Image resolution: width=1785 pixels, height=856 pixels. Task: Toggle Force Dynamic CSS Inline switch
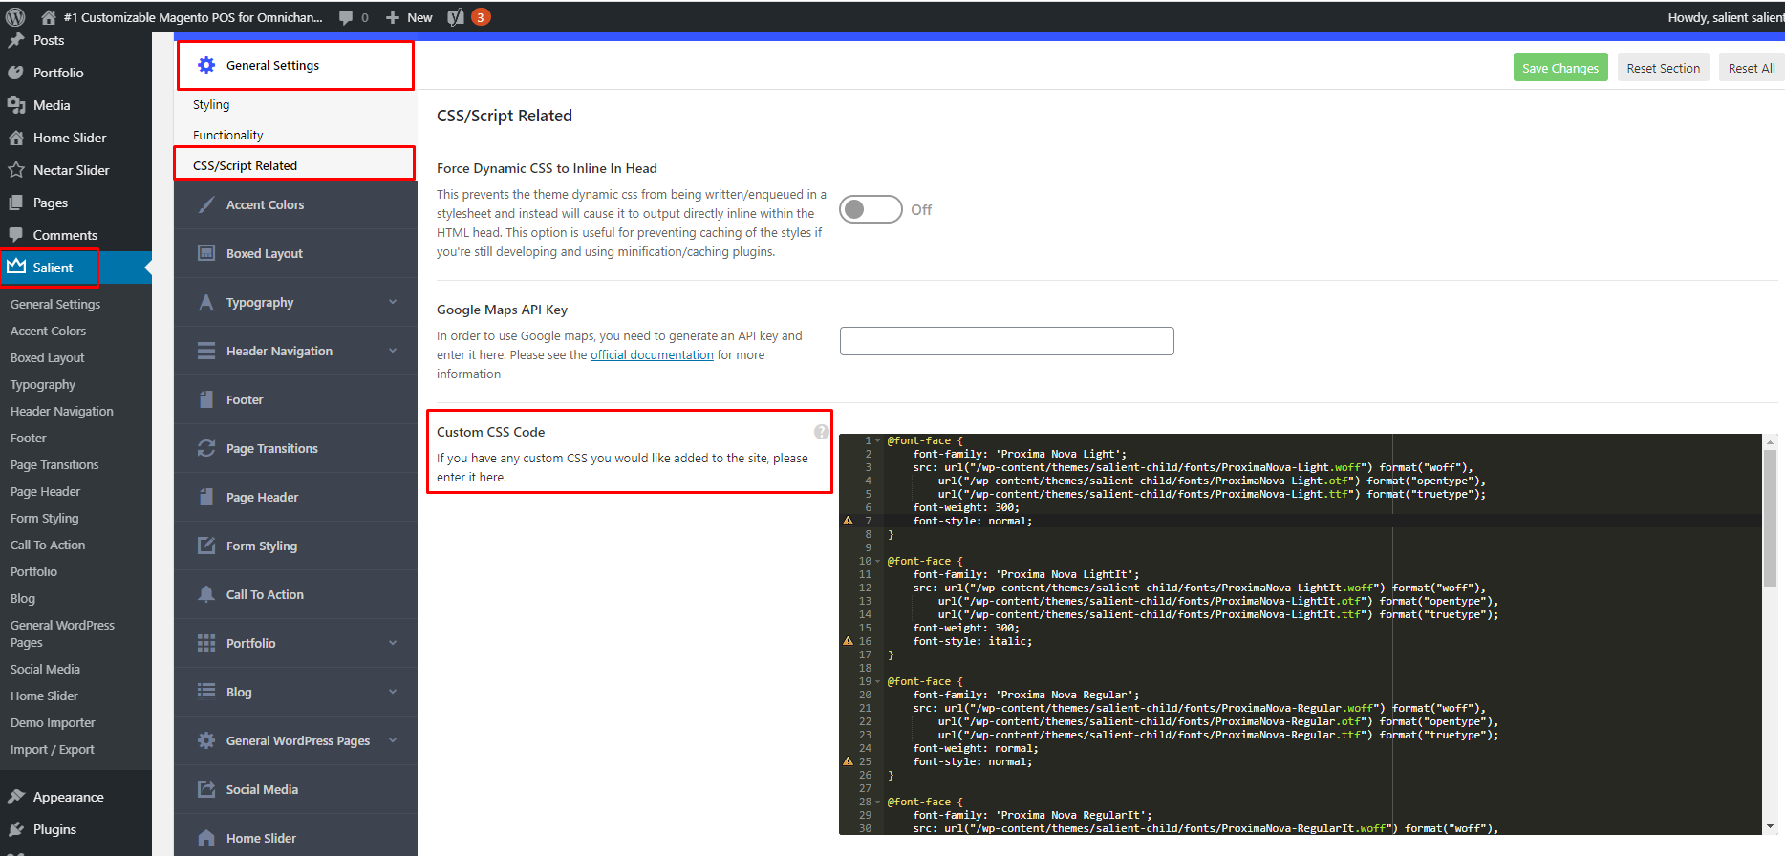(871, 209)
